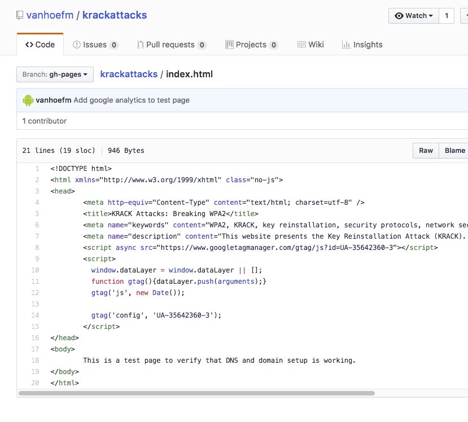Click the eye icon on Watch button

pyautogui.click(x=399, y=16)
